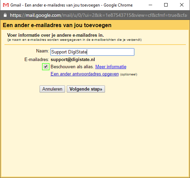Open the Meer informatie link
190x178 pixels.
click(111, 67)
